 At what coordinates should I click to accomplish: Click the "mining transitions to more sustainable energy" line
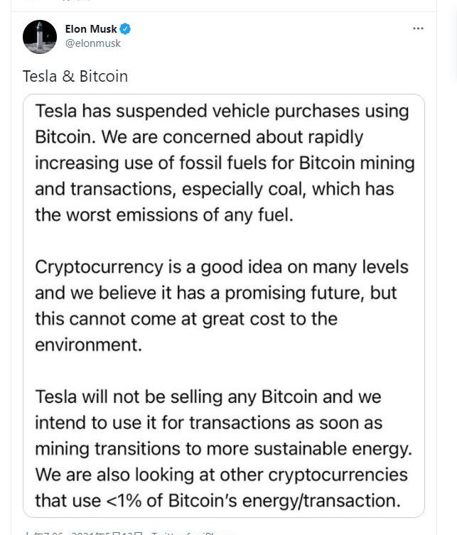coord(224,449)
